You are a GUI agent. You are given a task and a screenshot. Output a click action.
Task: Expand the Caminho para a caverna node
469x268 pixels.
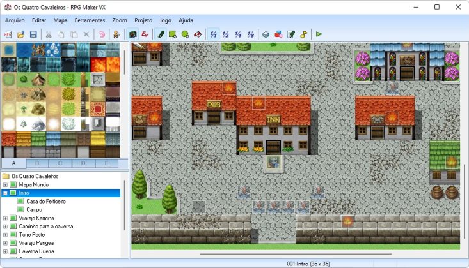(x=5, y=227)
